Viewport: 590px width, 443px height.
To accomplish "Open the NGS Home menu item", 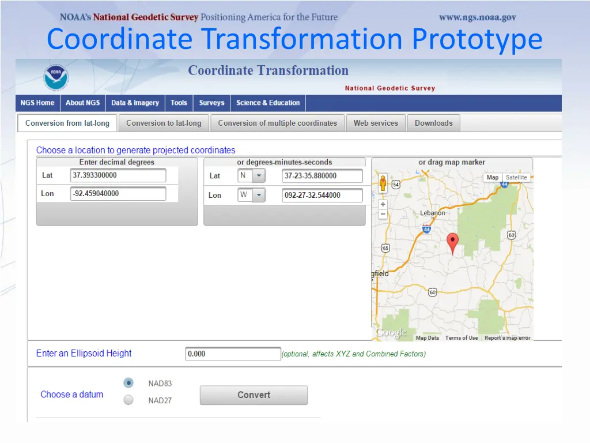I will click(37, 103).
